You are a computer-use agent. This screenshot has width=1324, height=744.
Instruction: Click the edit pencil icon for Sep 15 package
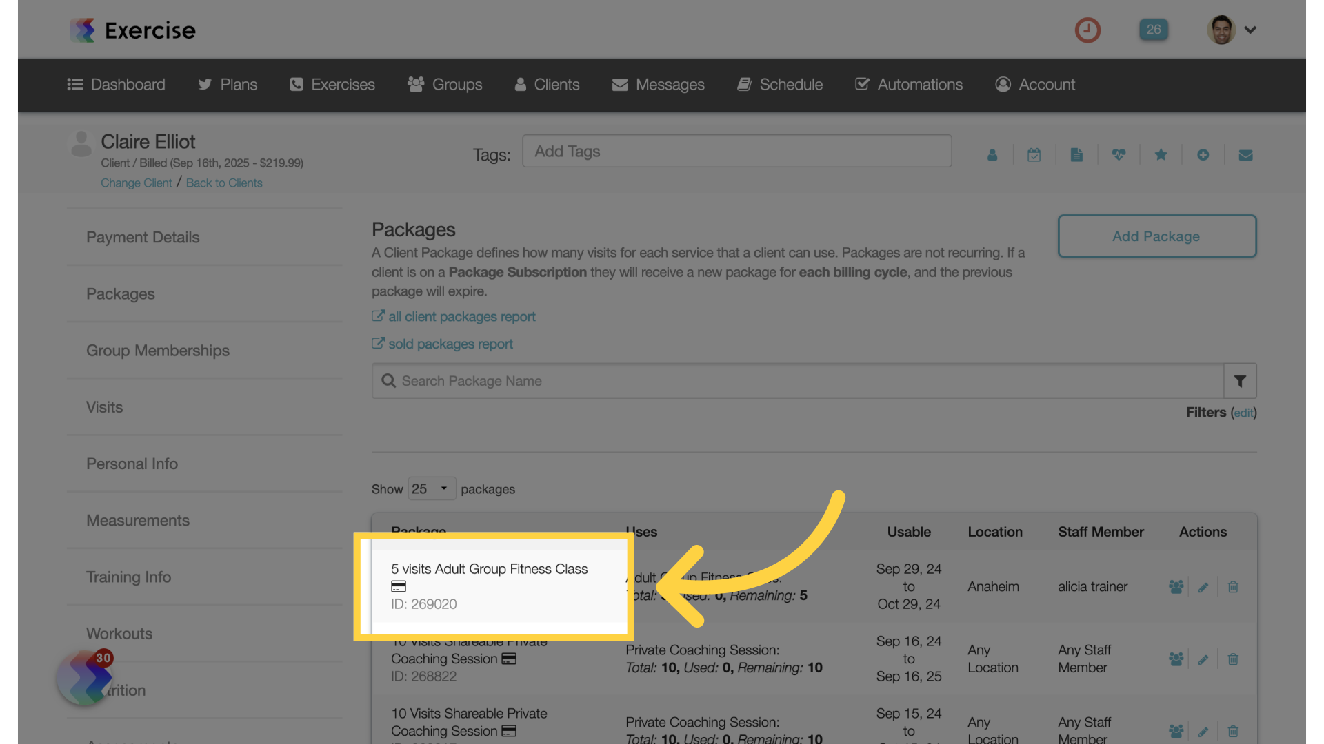[x=1203, y=731]
